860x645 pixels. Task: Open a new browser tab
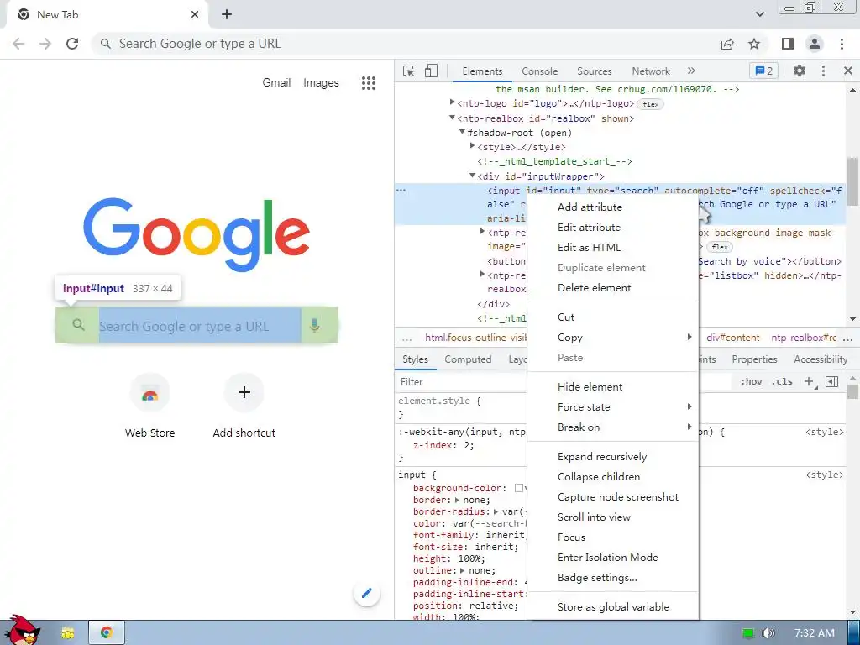pos(227,15)
